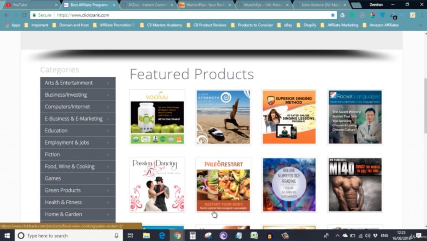The image size is (427, 241).
Task: Click the green circle extension icon
Action: 352,15
